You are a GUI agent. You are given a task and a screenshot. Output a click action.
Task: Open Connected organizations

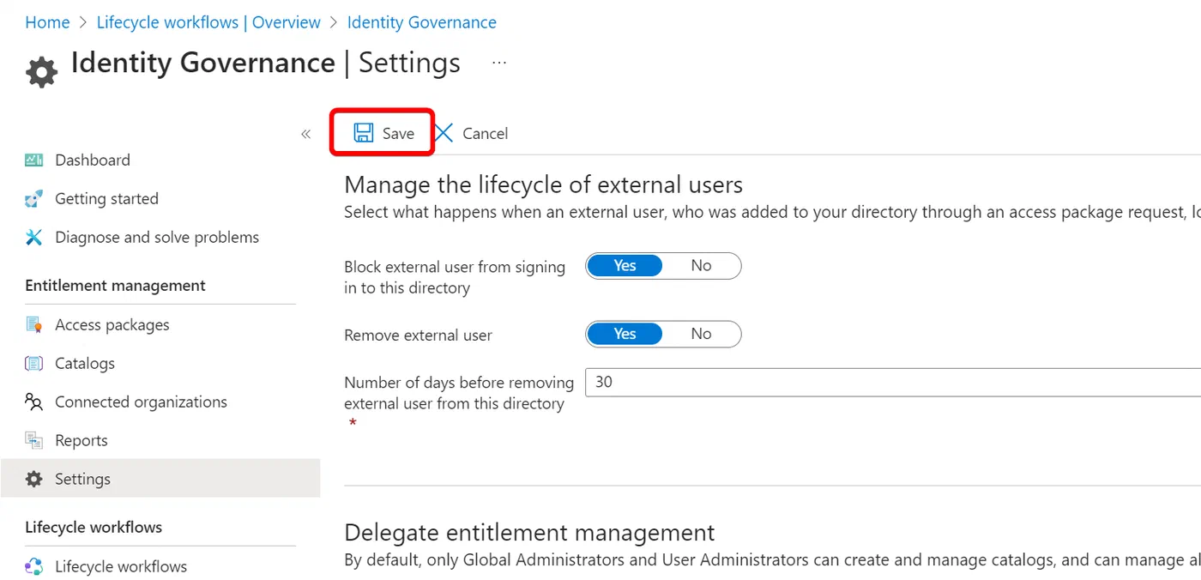(141, 402)
